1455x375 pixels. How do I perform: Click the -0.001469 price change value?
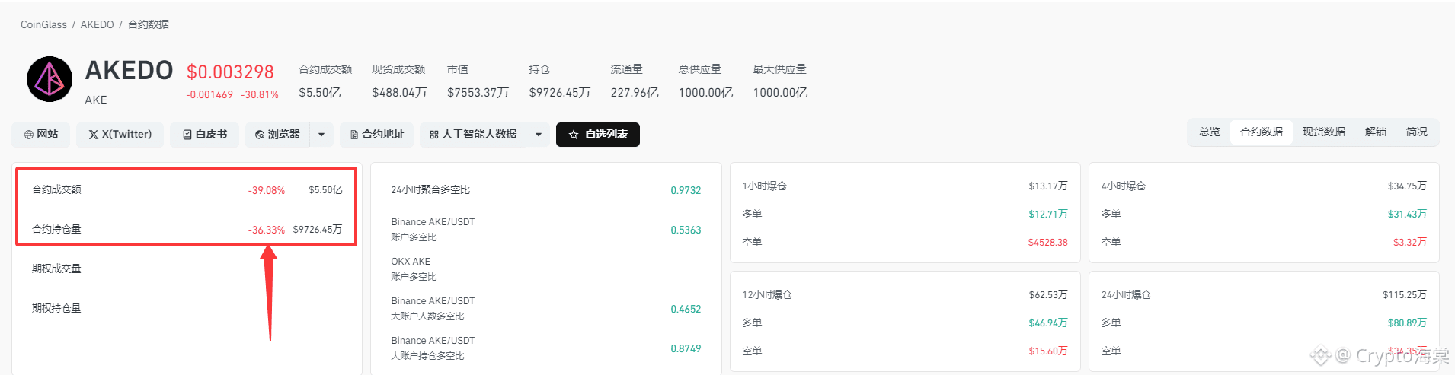[x=209, y=95]
